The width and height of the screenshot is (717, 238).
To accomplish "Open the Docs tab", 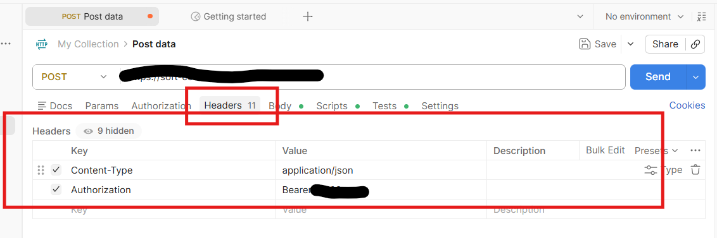I will coord(55,106).
